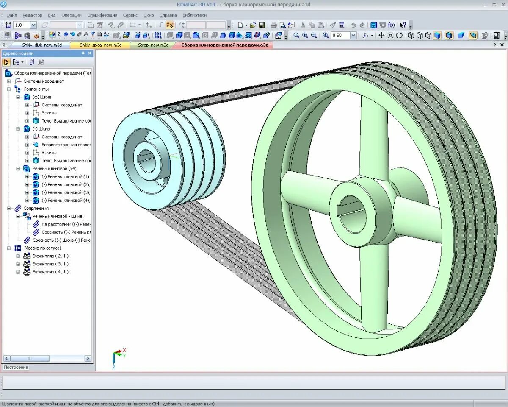Screen dimensions: 508x407
Task: Toggle wireframe display mode
Action: (411, 35)
